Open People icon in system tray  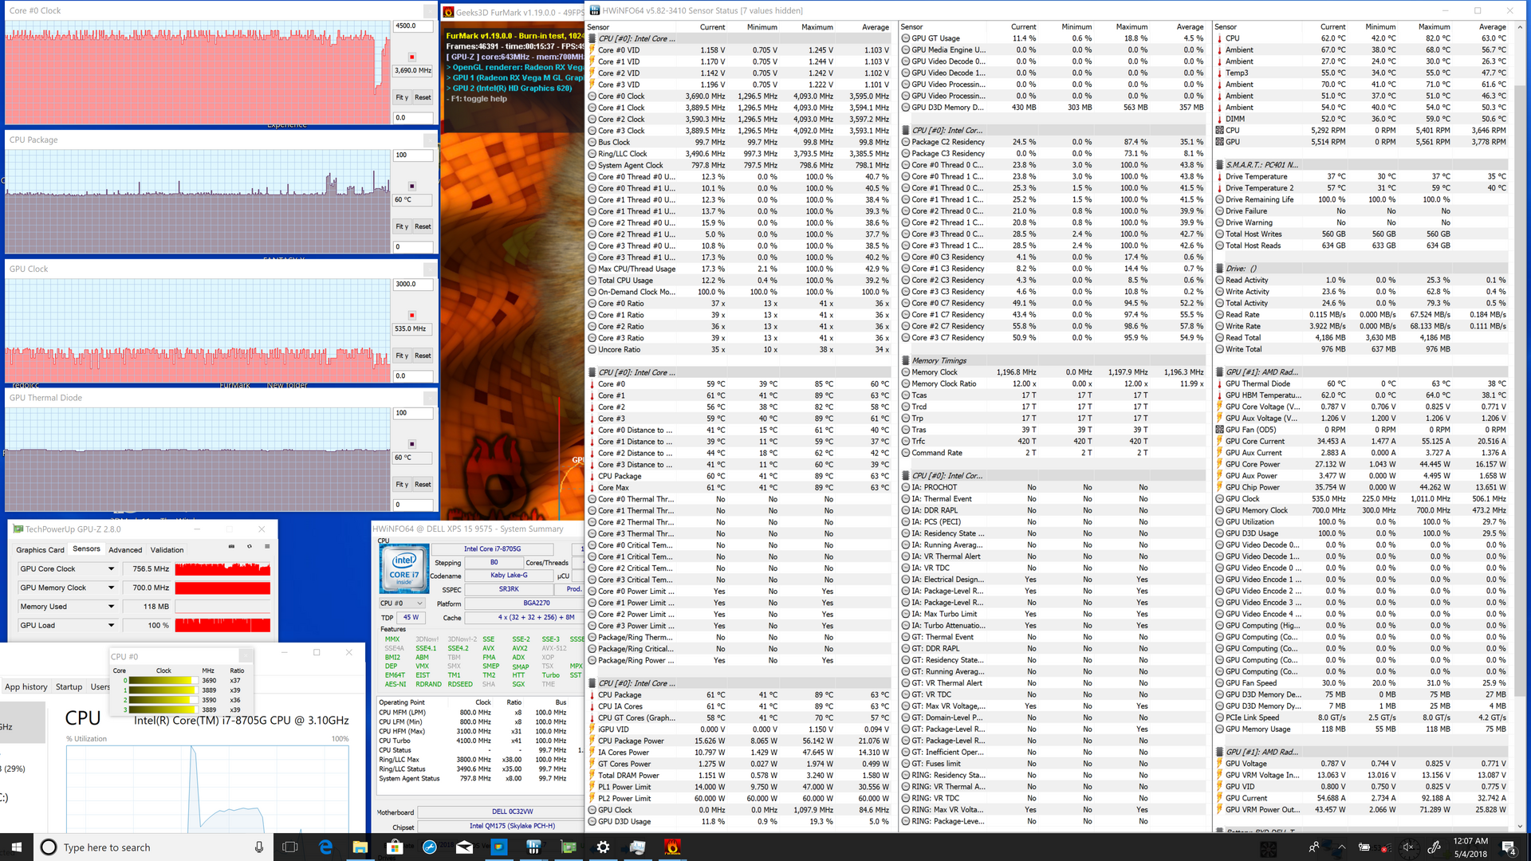(1313, 847)
